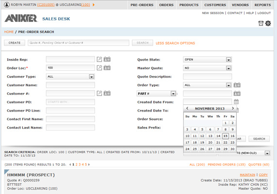Open the Created Date From calendar icon
This screenshot has width=277, height=194.
pyautogui.click(x=236, y=101)
